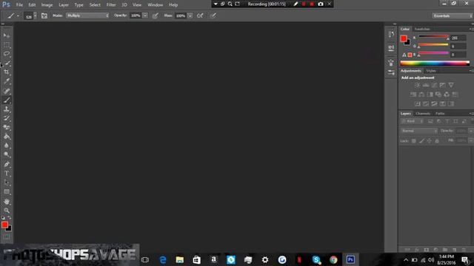This screenshot has height=266, width=474.
Task: Open the layer filter Kind dropdown
Action: [412, 121]
